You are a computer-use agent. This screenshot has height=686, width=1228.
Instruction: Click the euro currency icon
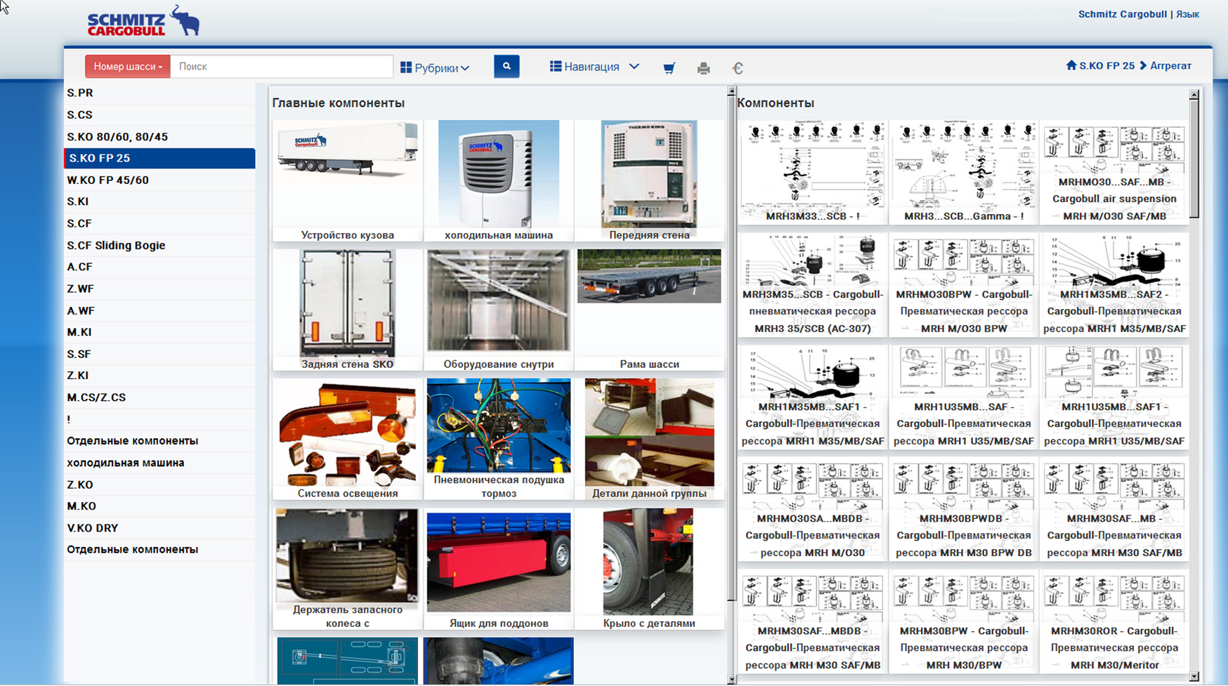[x=737, y=68]
